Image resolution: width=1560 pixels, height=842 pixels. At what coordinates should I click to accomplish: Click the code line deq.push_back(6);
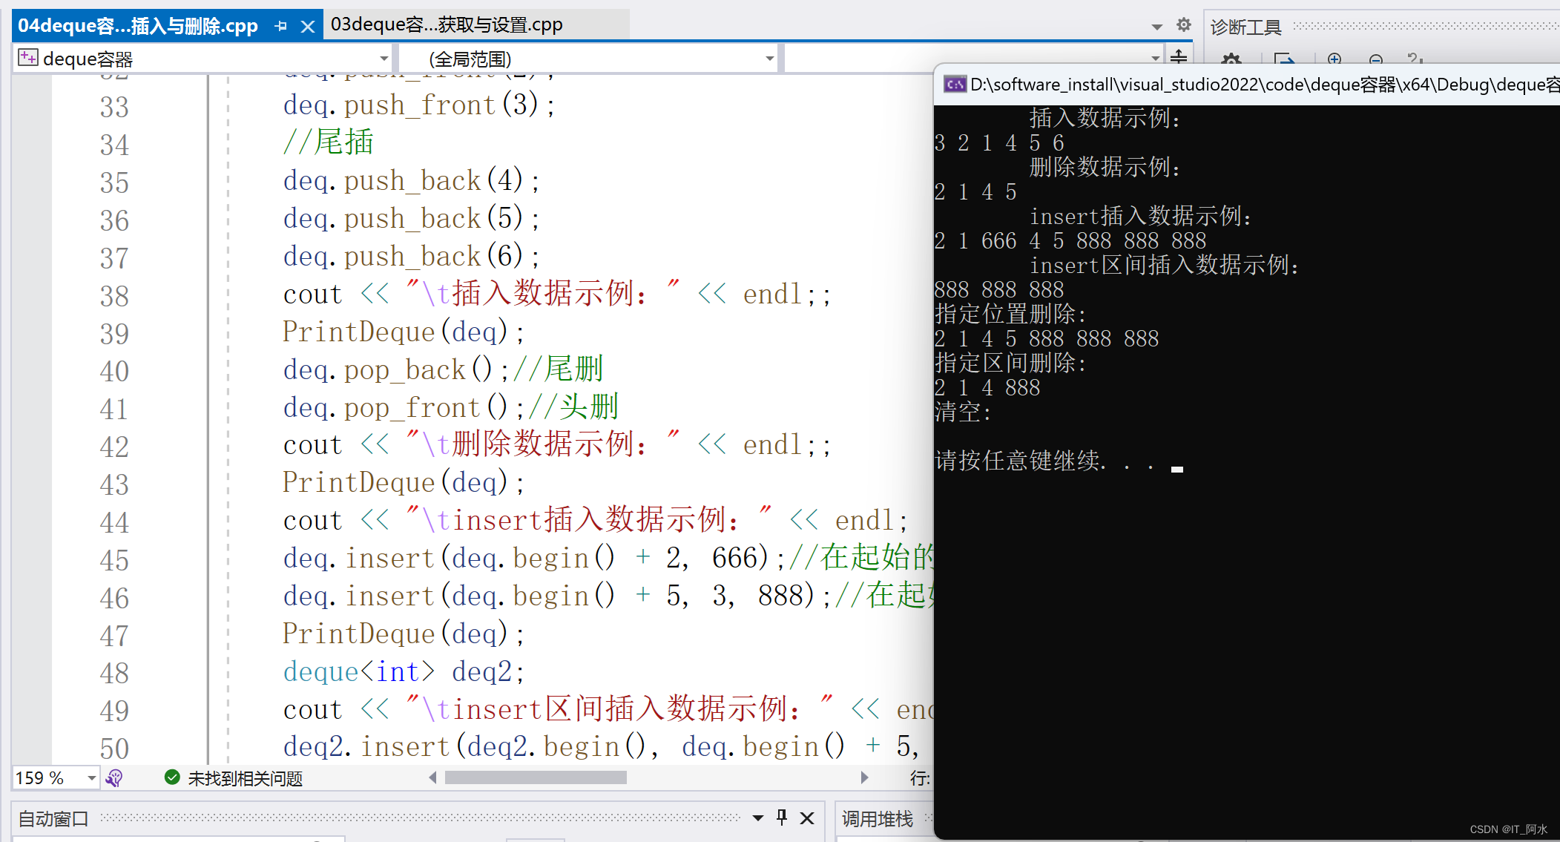(412, 256)
